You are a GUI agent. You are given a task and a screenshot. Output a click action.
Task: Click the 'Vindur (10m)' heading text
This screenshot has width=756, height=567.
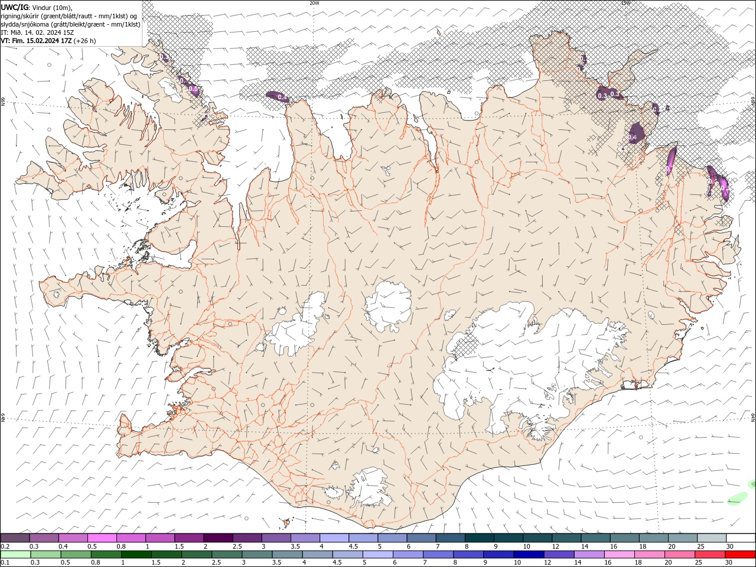click(53, 7)
